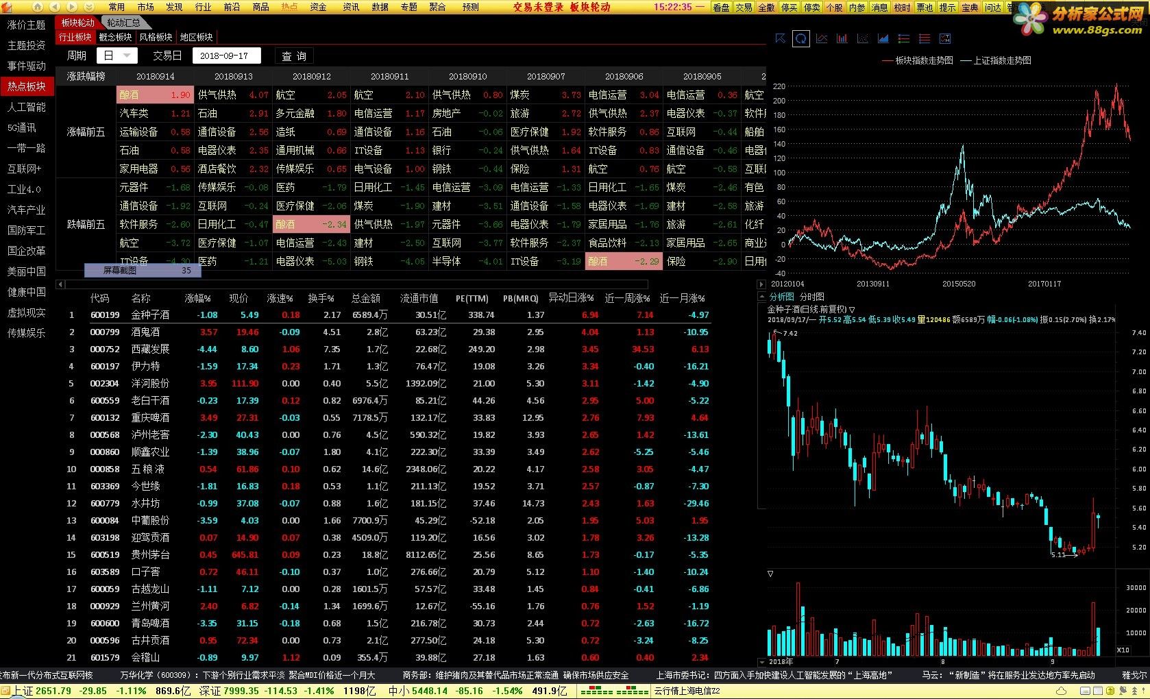This screenshot has height=699, width=1150.
Task: Open the 常用 menu
Action: click(x=117, y=7)
